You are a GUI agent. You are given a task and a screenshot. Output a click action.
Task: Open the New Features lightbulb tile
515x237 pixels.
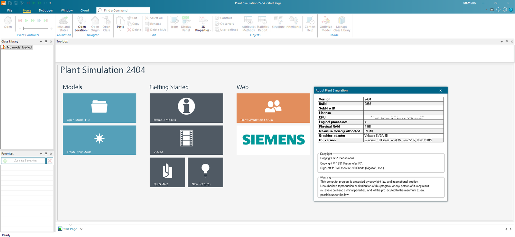(205, 172)
